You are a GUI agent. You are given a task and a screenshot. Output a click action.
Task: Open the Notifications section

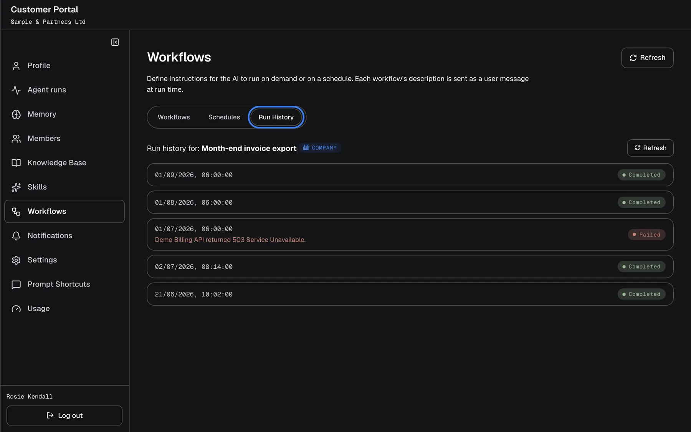click(50, 235)
